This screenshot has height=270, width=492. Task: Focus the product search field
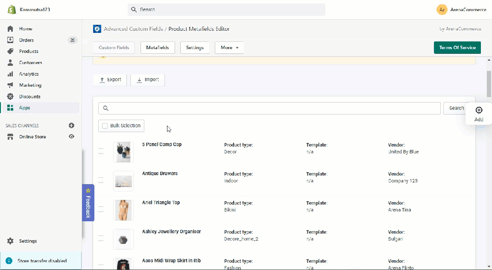pos(269,108)
